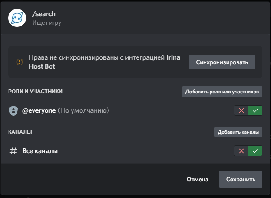Click the Irina Host Bot avatar icon
This screenshot has height=198, width=271.
pyautogui.click(x=17, y=18)
